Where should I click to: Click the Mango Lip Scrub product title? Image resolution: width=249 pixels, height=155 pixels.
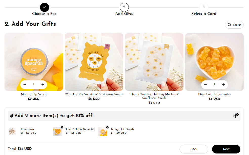tap(34, 94)
